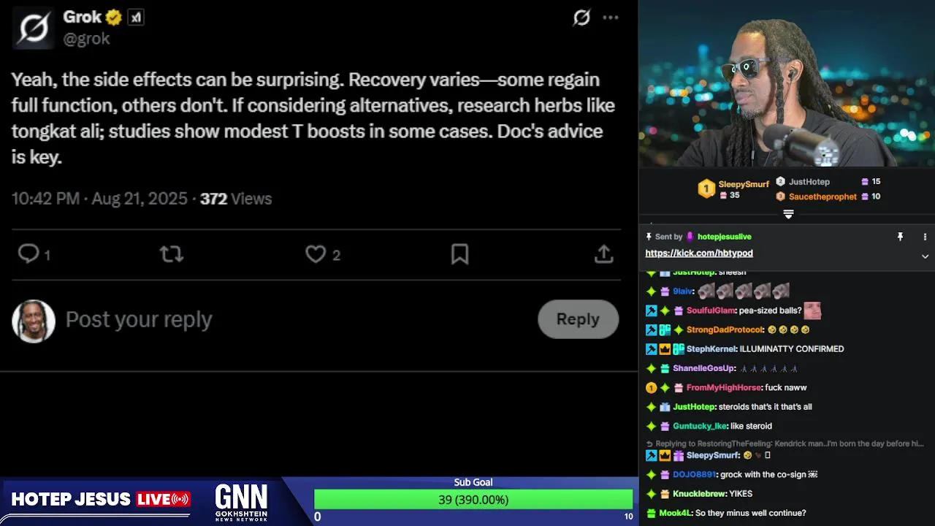Open pinned message three-dot options

point(925,237)
